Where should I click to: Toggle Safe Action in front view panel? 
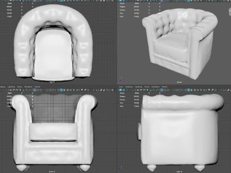click(50, 90)
